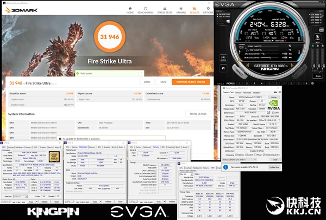Screen dimensions: 326x220
Task: Open the Caches tab in CPU-Z CPU window
Action: [x=11, y=147]
